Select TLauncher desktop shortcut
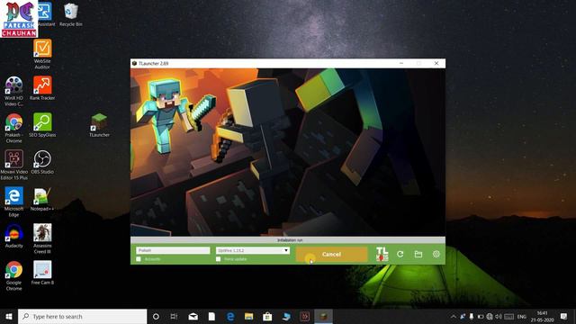Image resolution: width=576 pixels, height=324 pixels. [x=99, y=125]
